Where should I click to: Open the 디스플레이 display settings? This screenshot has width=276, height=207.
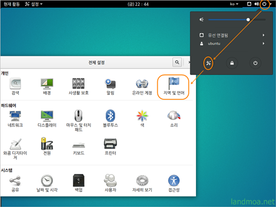[47, 119]
